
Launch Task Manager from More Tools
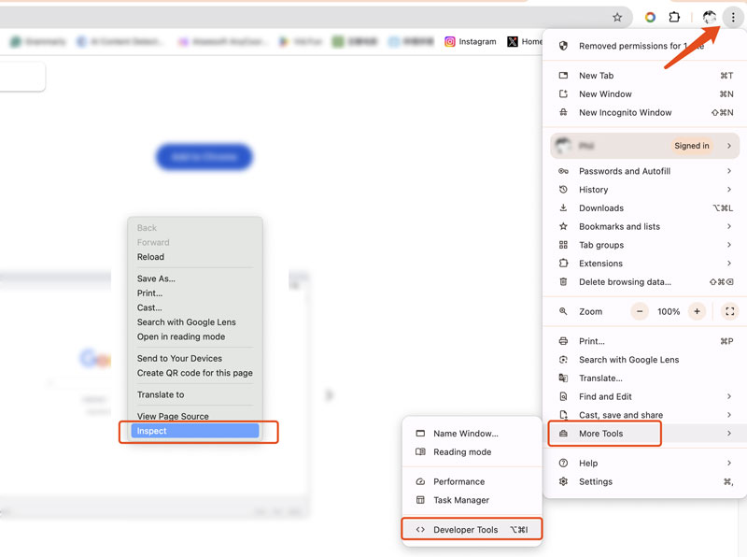[472, 500]
